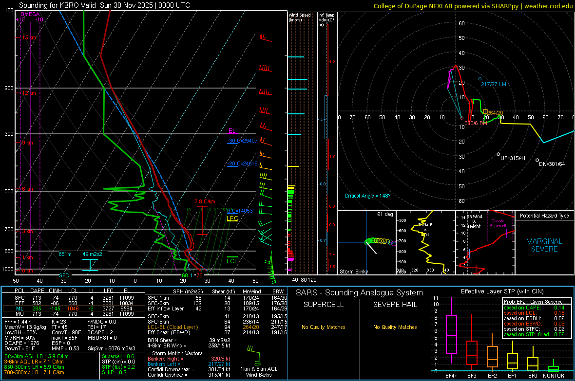Click the Corfidi downshear circle marker on hodograph
This screenshot has height=381, width=575.
[x=537, y=160]
